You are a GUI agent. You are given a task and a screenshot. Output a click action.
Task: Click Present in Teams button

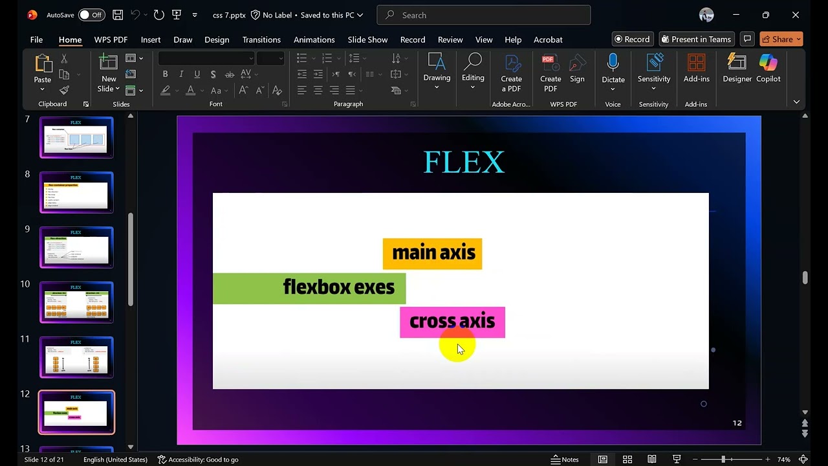coord(696,39)
